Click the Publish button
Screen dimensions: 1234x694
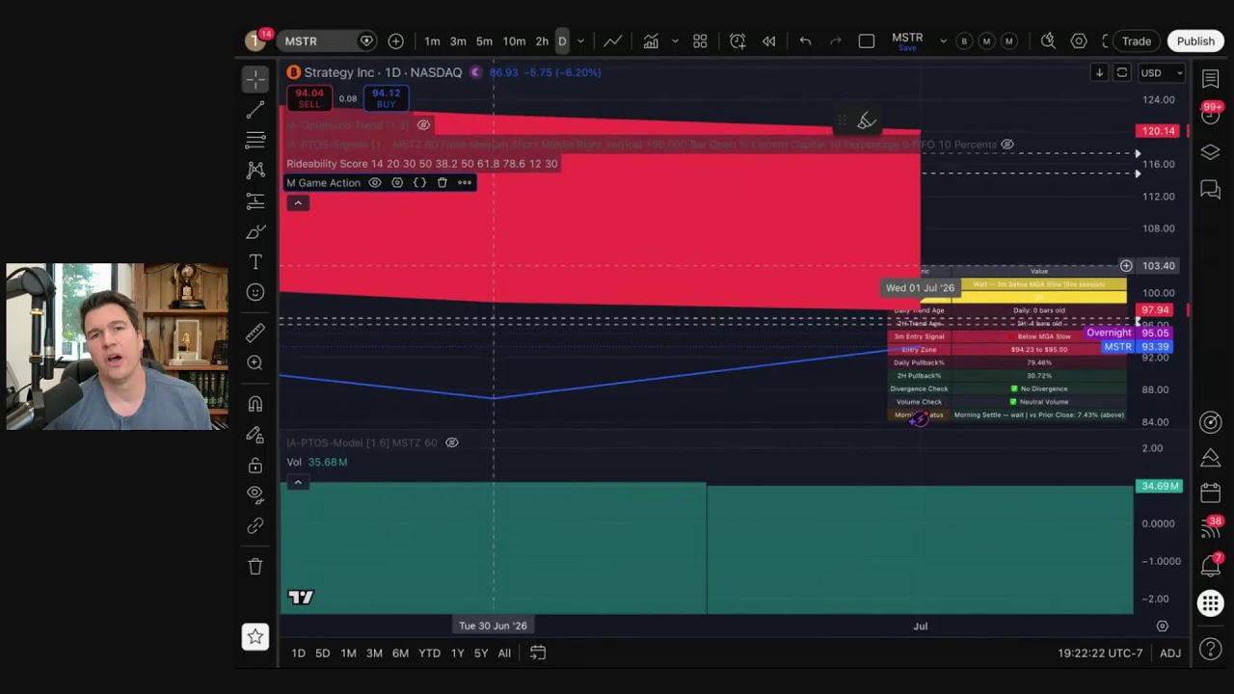coord(1195,41)
